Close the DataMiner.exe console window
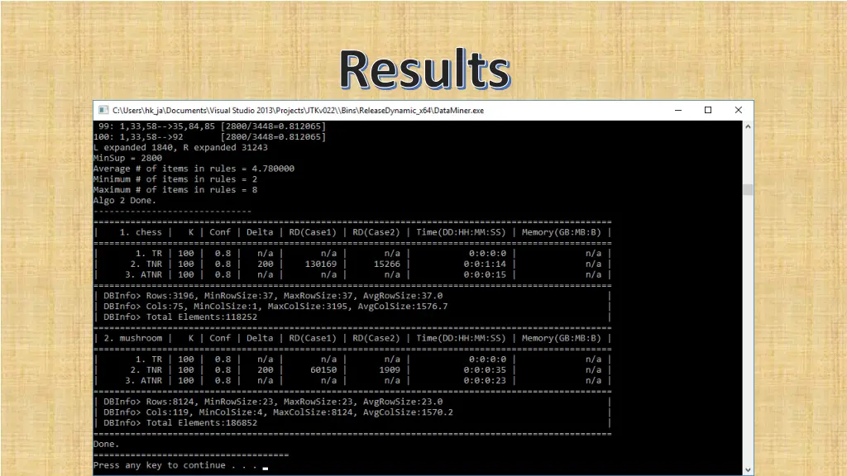The width and height of the screenshot is (847, 476). (x=739, y=110)
